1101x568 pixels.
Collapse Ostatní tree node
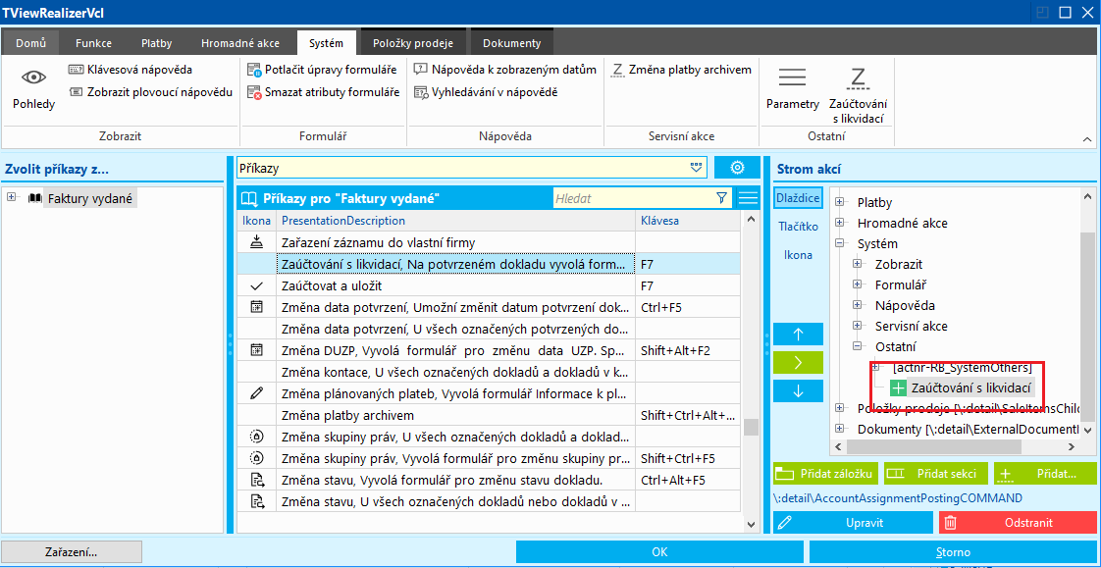coord(857,346)
